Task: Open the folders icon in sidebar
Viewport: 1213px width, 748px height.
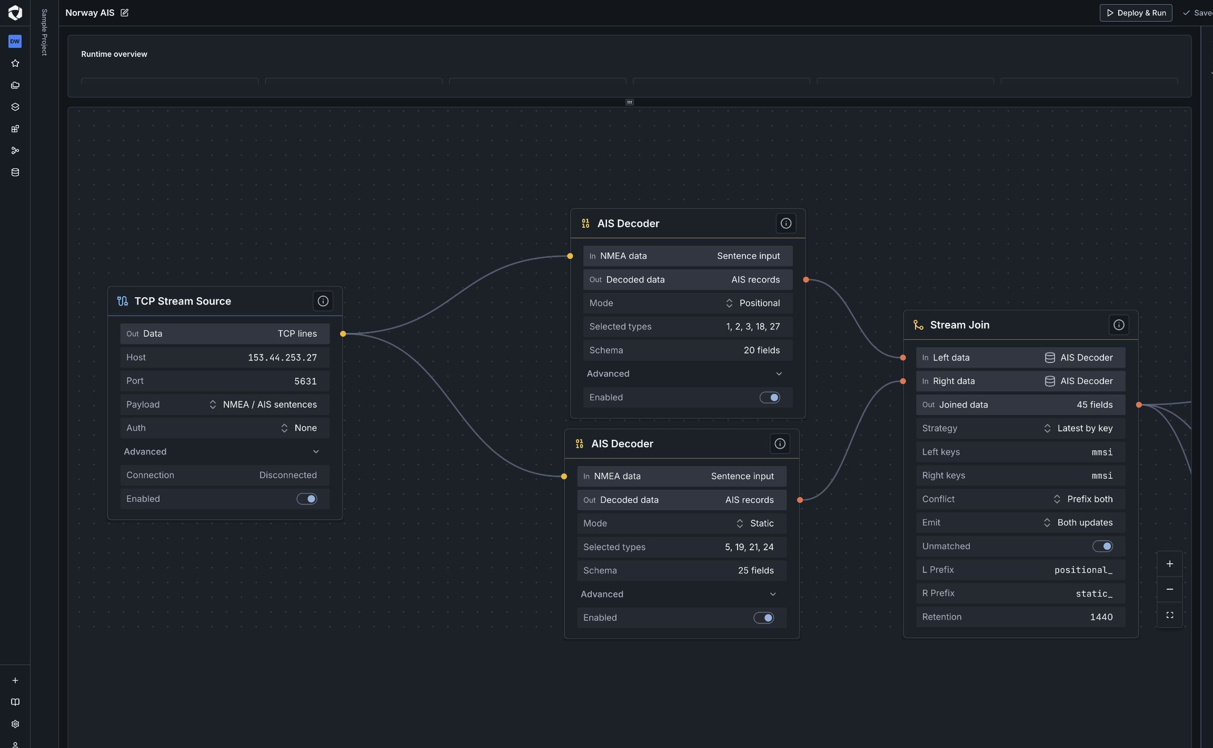Action: click(x=15, y=85)
